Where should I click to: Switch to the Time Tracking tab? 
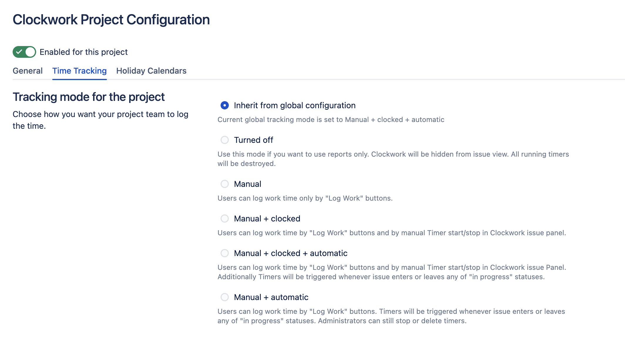(79, 71)
